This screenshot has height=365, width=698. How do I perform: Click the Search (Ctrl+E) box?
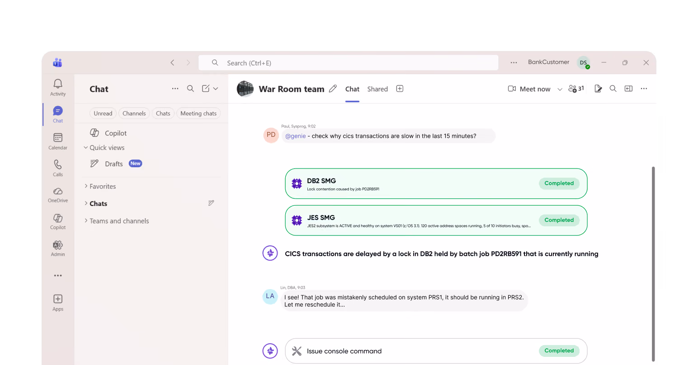pyautogui.click(x=348, y=63)
